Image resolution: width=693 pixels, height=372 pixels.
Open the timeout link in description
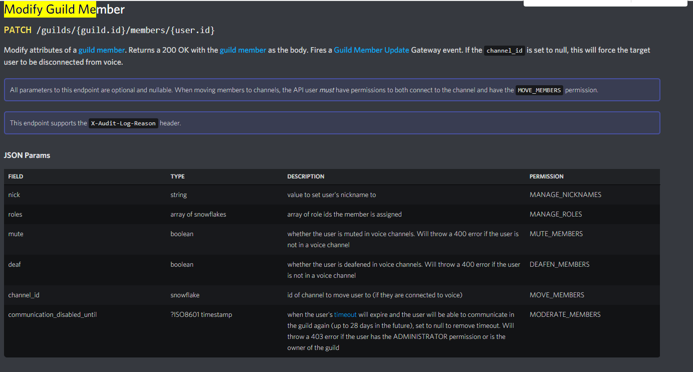345,315
